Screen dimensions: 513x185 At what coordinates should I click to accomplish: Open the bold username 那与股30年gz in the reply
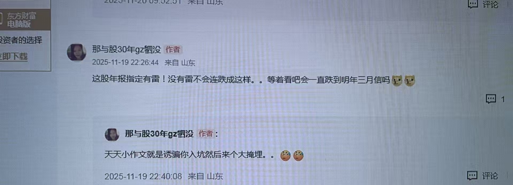tap(159, 134)
